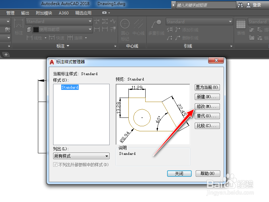Screen dimensions: 269x202
Task: Open the 列出 所有样式 dropdown
Action: 81,156
